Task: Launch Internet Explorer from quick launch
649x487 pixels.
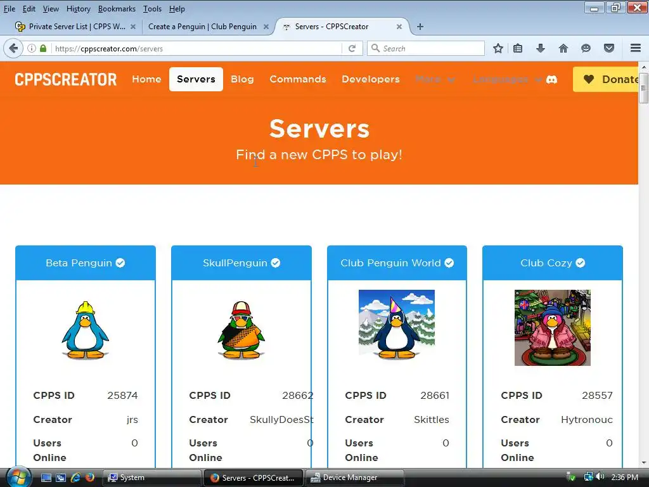Action: [75, 477]
